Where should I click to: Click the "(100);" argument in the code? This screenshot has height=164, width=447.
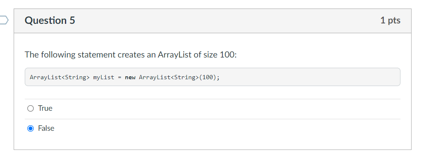point(209,77)
